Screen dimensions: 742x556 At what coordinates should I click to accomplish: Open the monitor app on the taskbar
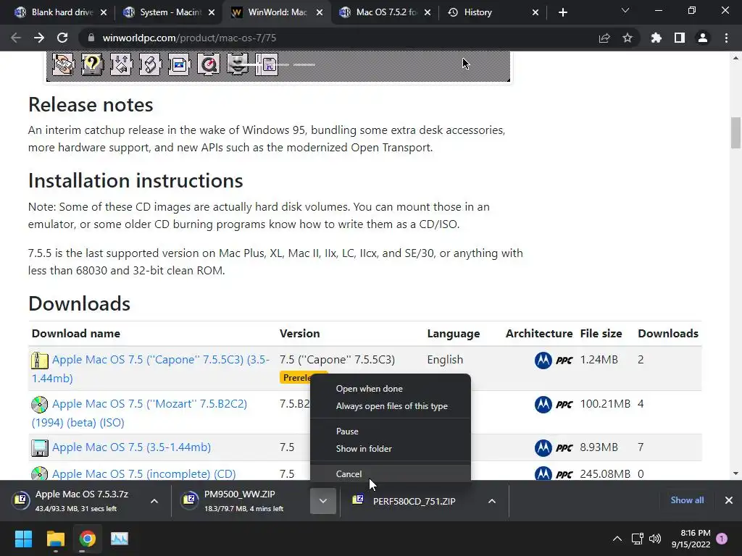point(120,539)
